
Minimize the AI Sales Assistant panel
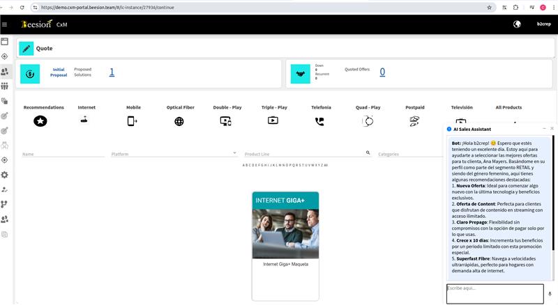543,129
